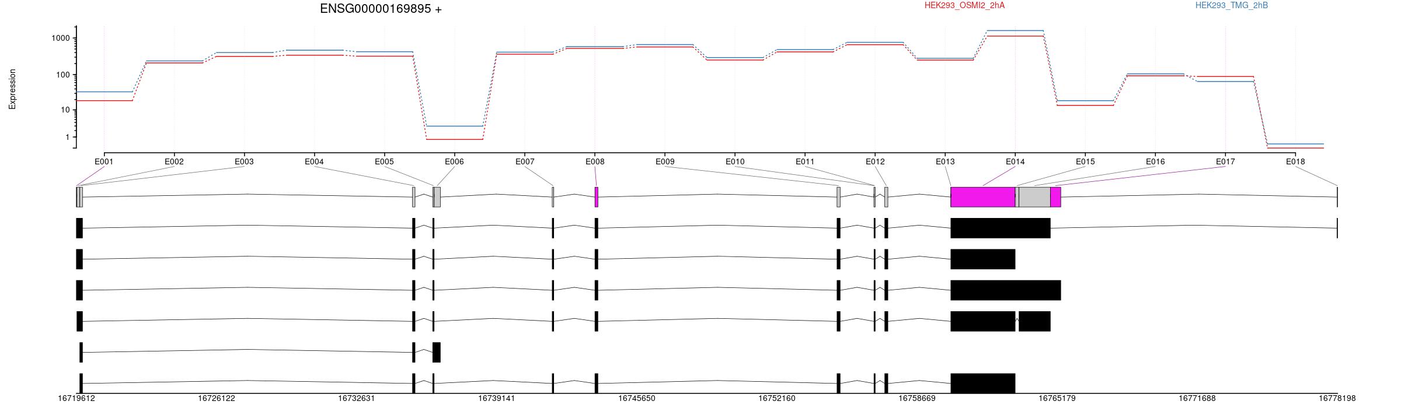
Task: Click genomic coordinate 16745650
Action: click(x=637, y=399)
